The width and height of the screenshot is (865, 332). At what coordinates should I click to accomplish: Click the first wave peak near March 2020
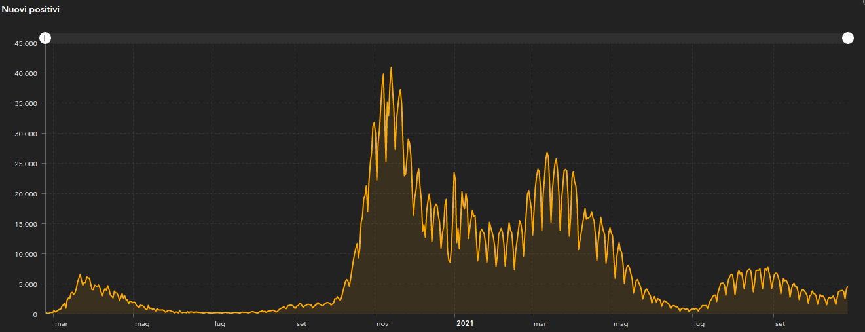pyautogui.click(x=81, y=275)
